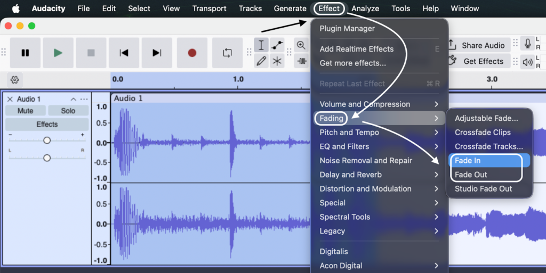Open the Effects panel for Audio 1
The width and height of the screenshot is (546, 273).
[47, 125]
